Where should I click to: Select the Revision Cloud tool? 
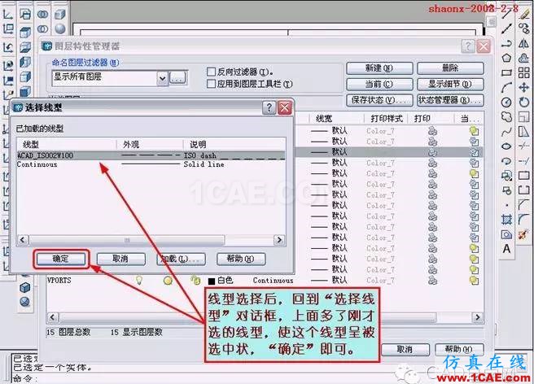(x=507, y=117)
